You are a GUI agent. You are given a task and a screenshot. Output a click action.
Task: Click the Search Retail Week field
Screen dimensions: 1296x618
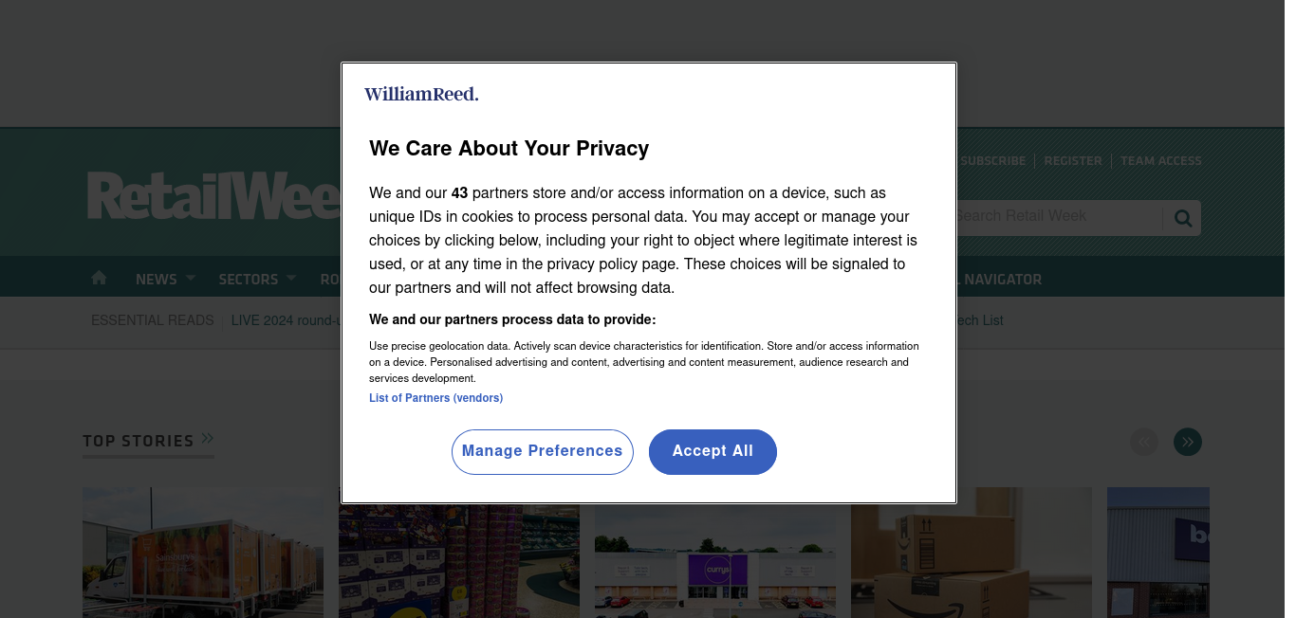click(x=1058, y=217)
